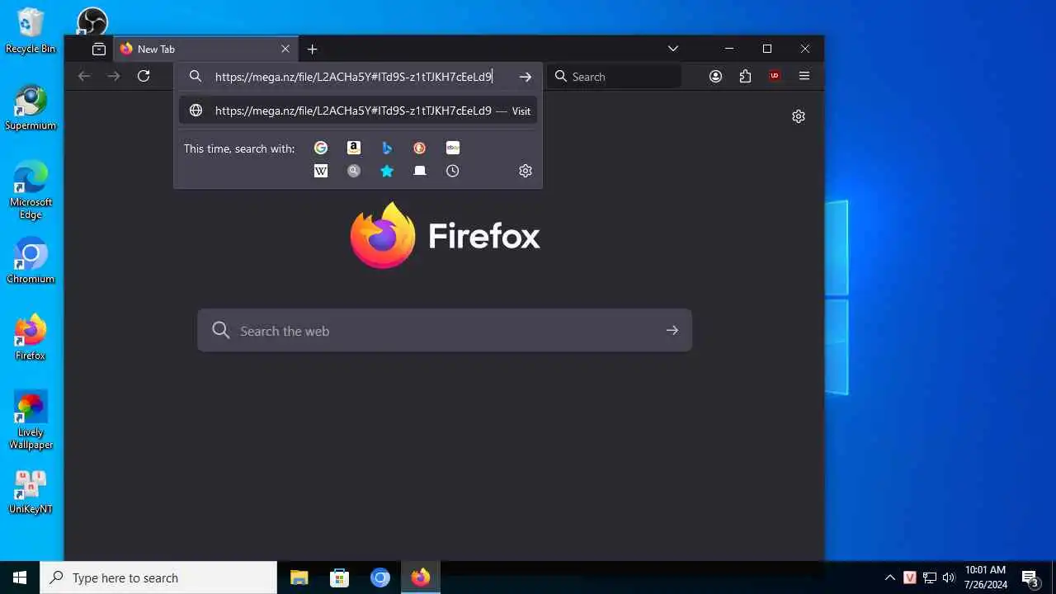Click the red V tray icon
The width and height of the screenshot is (1056, 594).
coord(910,577)
